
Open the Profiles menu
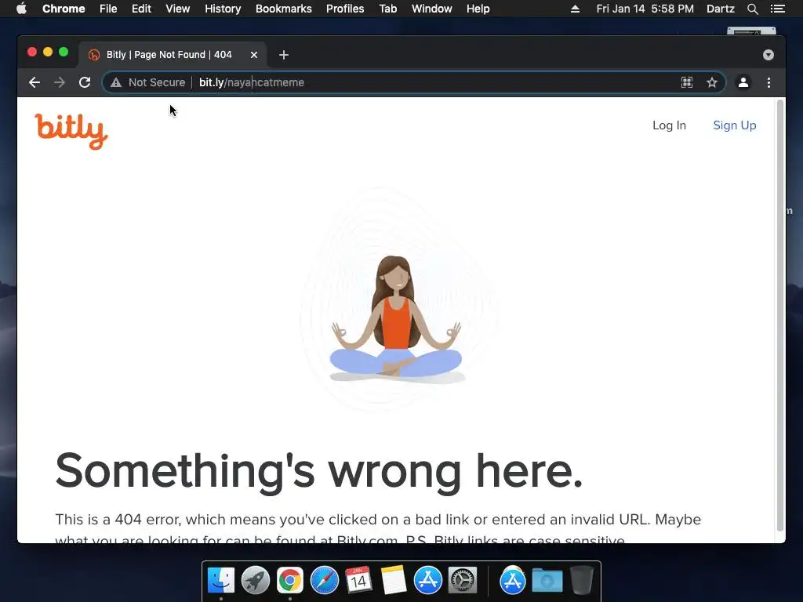point(345,9)
